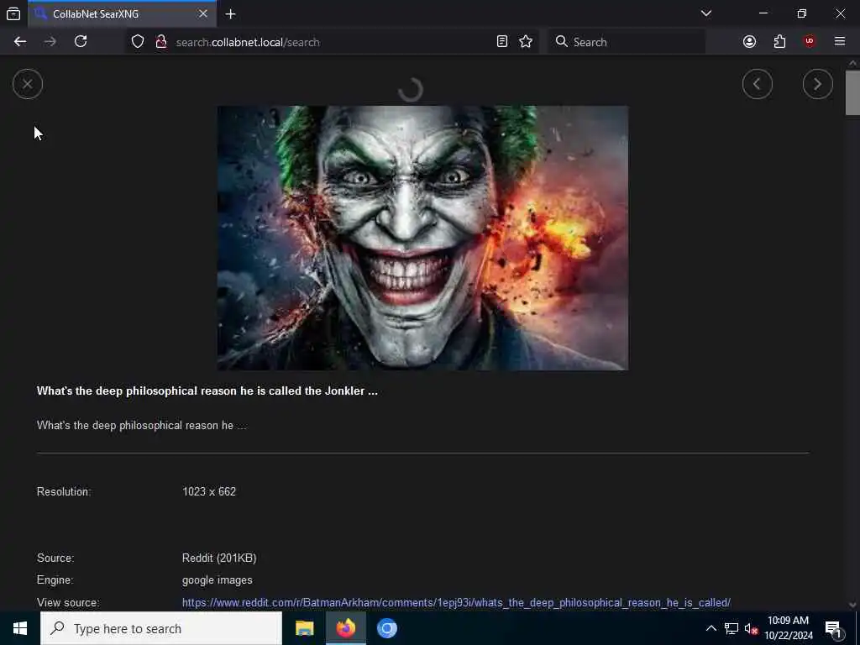Bookmark this page with the star
The image size is (860, 645).
tap(526, 42)
